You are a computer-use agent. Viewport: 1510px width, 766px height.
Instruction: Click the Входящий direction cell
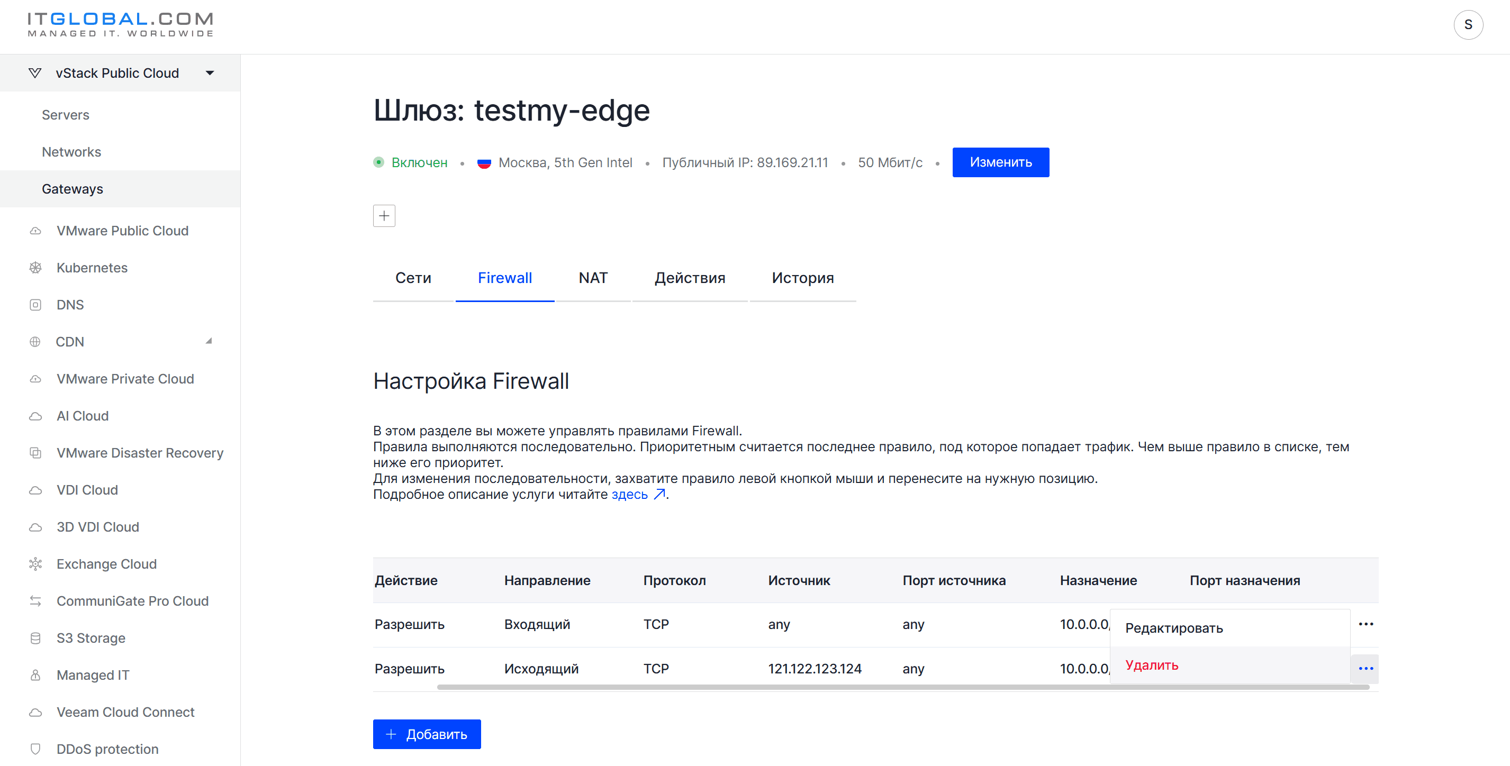click(x=537, y=624)
